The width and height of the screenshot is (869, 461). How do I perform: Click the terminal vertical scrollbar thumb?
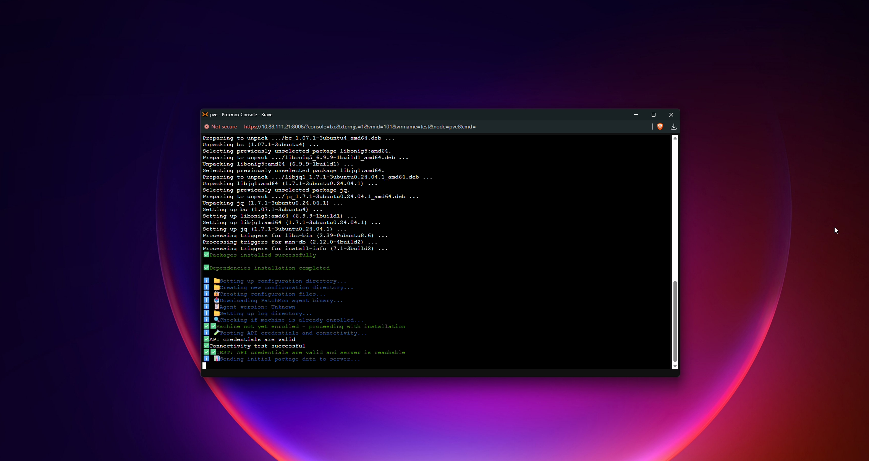coord(675,321)
